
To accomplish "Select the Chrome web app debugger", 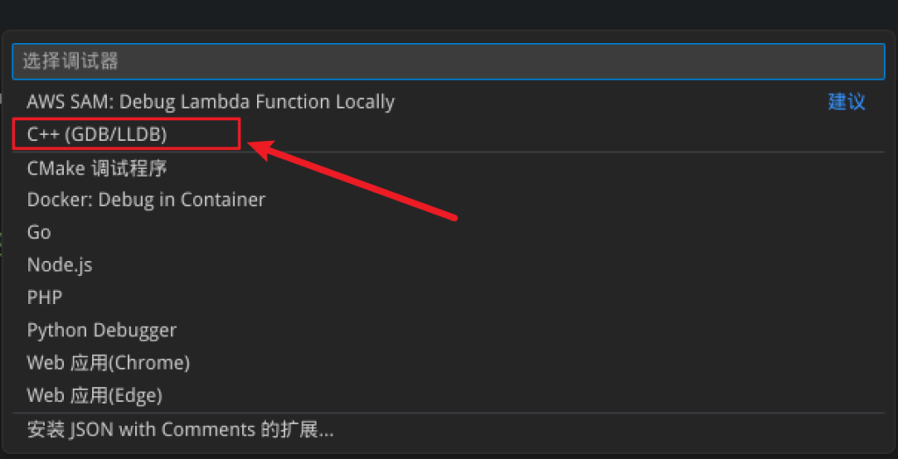I will 448,363.
